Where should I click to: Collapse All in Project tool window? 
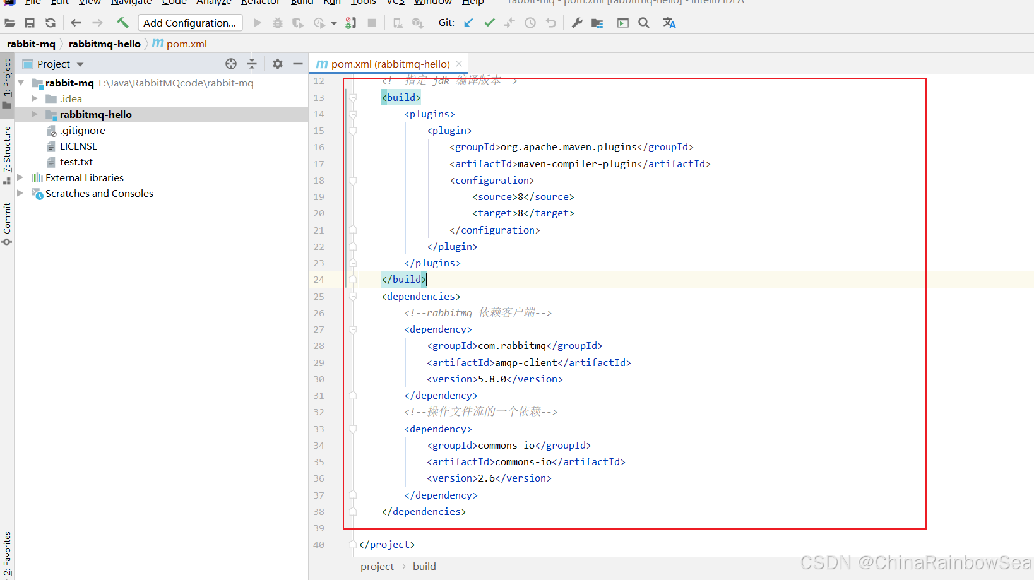click(251, 64)
